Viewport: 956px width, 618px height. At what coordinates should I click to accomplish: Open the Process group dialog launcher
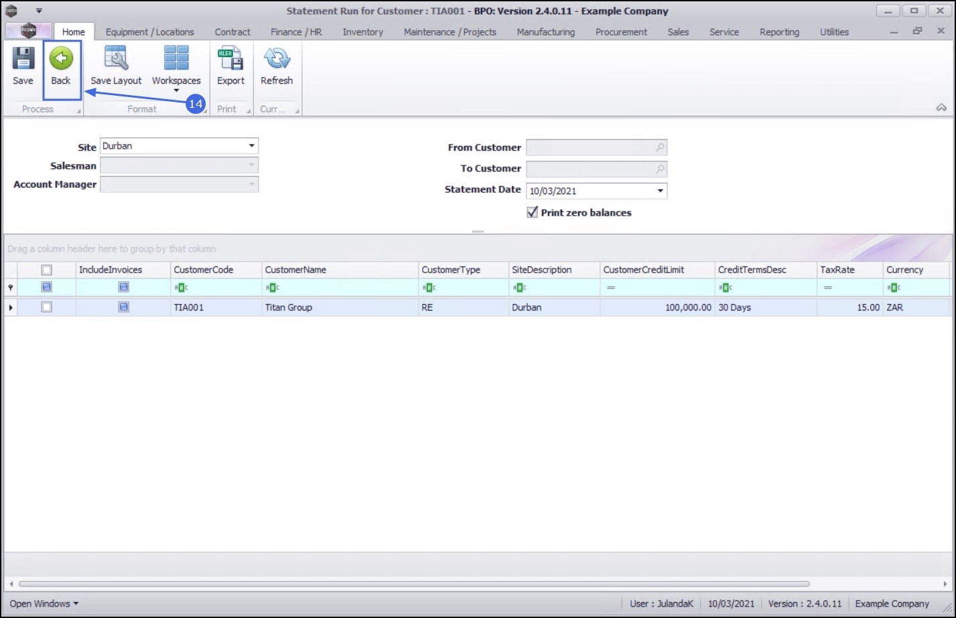click(x=78, y=111)
